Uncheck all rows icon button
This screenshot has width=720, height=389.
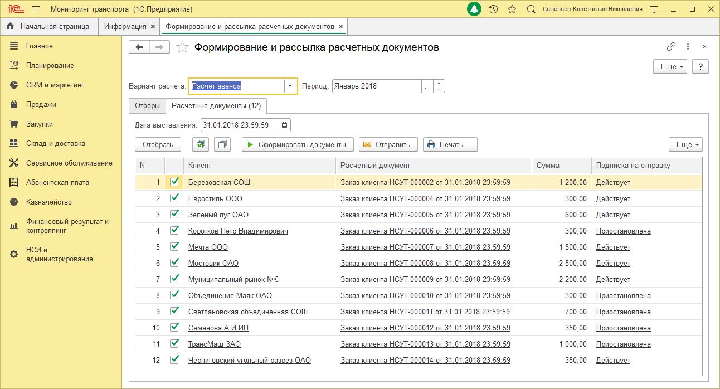[x=223, y=144]
